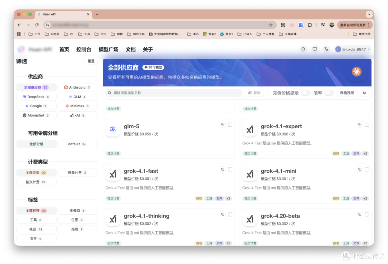Open the 所有书签 folder

(361, 34)
